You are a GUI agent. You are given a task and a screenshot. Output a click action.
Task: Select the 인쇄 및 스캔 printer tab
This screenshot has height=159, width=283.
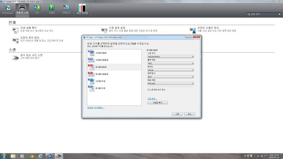(x=22, y=10)
